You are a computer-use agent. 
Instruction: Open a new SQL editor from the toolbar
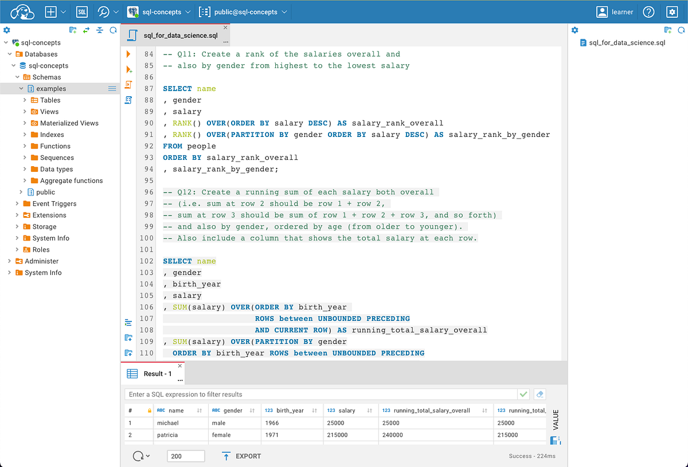[x=82, y=11]
